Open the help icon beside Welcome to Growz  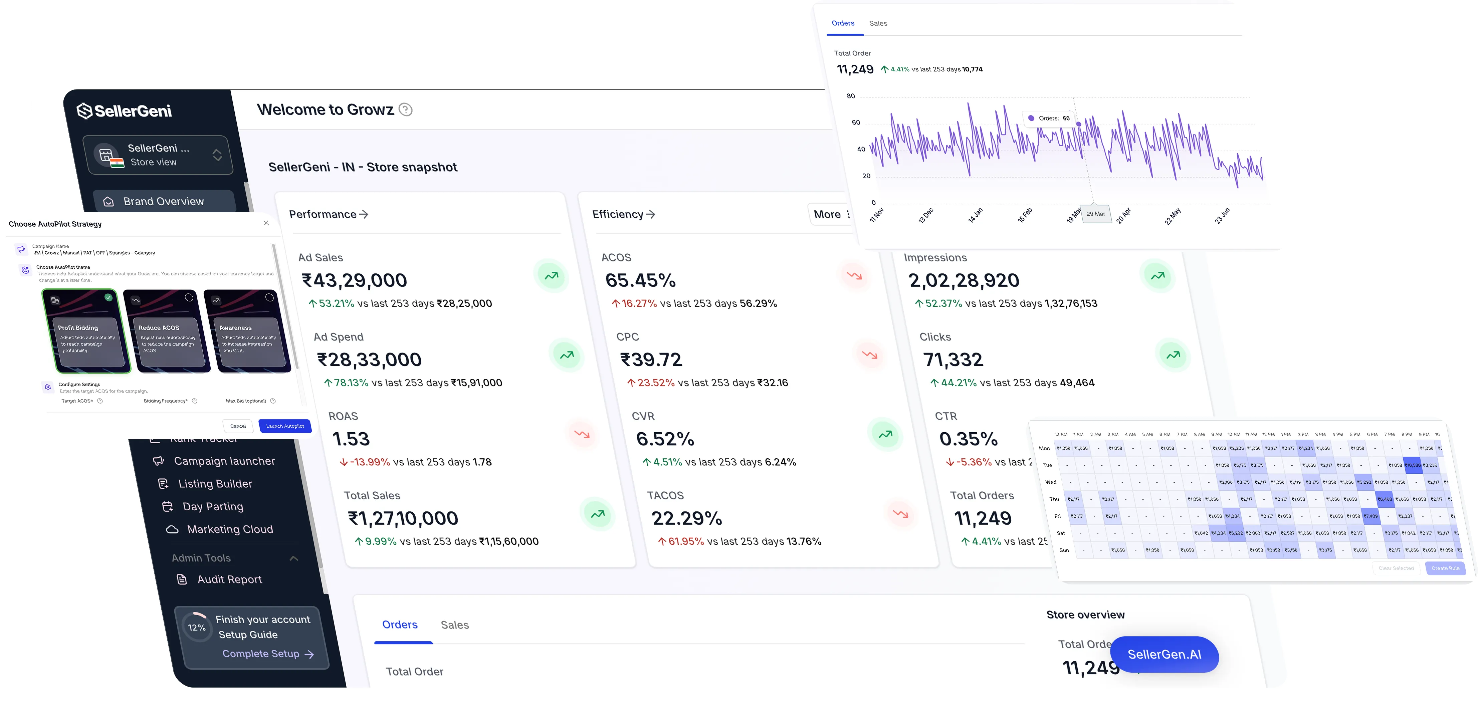pos(406,110)
